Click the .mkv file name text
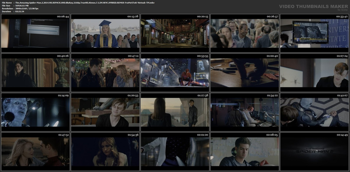 tap(85, 3)
